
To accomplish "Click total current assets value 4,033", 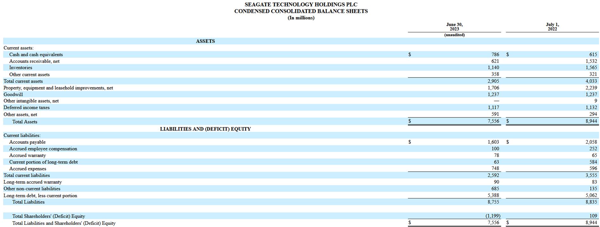I will [x=591, y=81].
